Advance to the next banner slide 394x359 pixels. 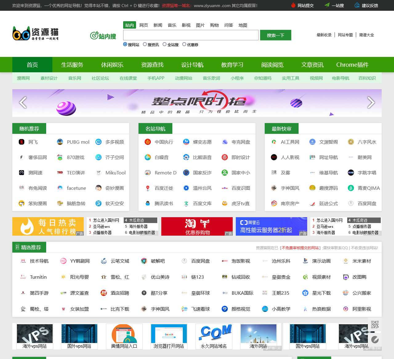[371, 103]
